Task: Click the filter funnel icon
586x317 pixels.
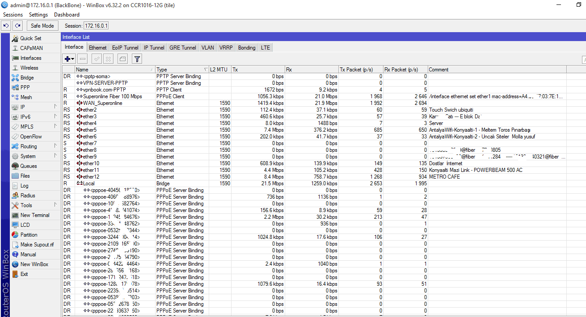Action: click(x=137, y=58)
